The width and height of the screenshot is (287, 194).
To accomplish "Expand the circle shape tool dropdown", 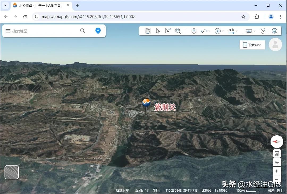I will tap(223, 31).
